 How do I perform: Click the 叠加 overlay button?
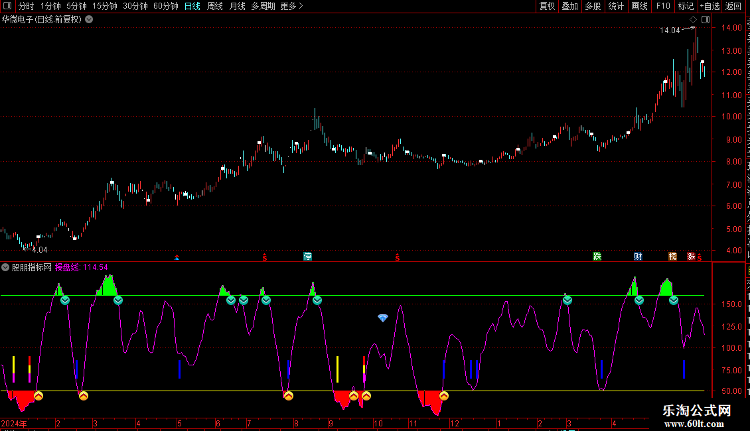(569, 6)
